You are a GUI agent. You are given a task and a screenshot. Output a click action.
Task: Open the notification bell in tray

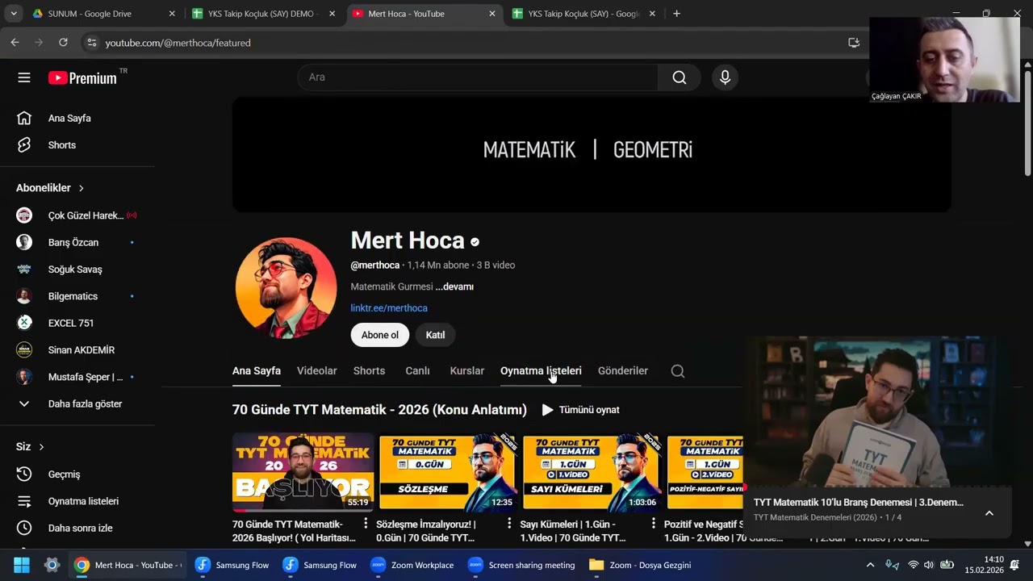pos(1014,565)
